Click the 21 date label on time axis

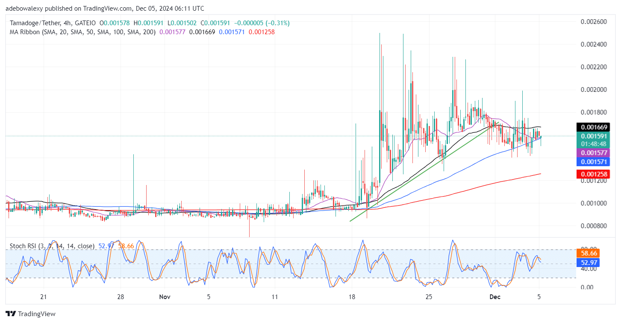coord(43,297)
